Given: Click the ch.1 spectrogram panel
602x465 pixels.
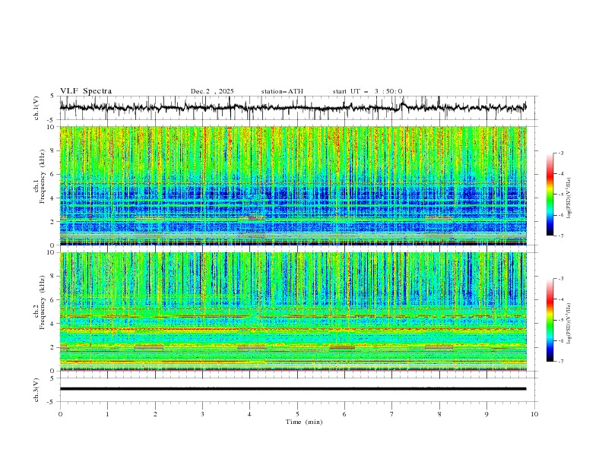Looking at the screenshot, I should [293, 185].
